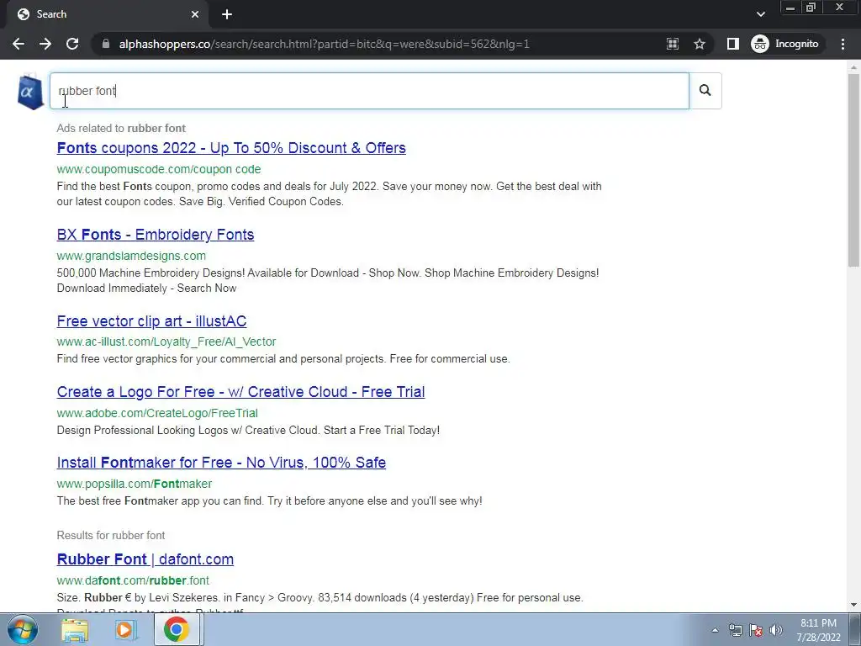Screen dimensions: 861x646
Task: Click the Chrome taskbar icon
Action: point(176,629)
